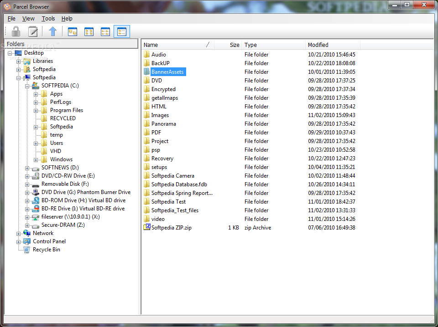Expand the Libraries tree node
The height and width of the screenshot is (327, 438).
[18, 61]
